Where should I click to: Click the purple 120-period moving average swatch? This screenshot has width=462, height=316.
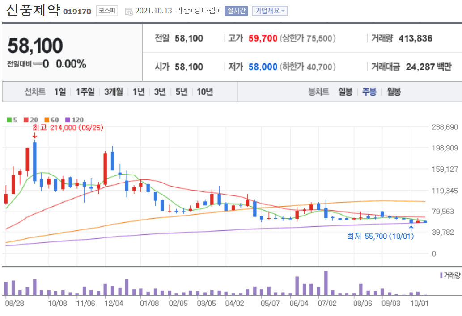tap(68, 120)
